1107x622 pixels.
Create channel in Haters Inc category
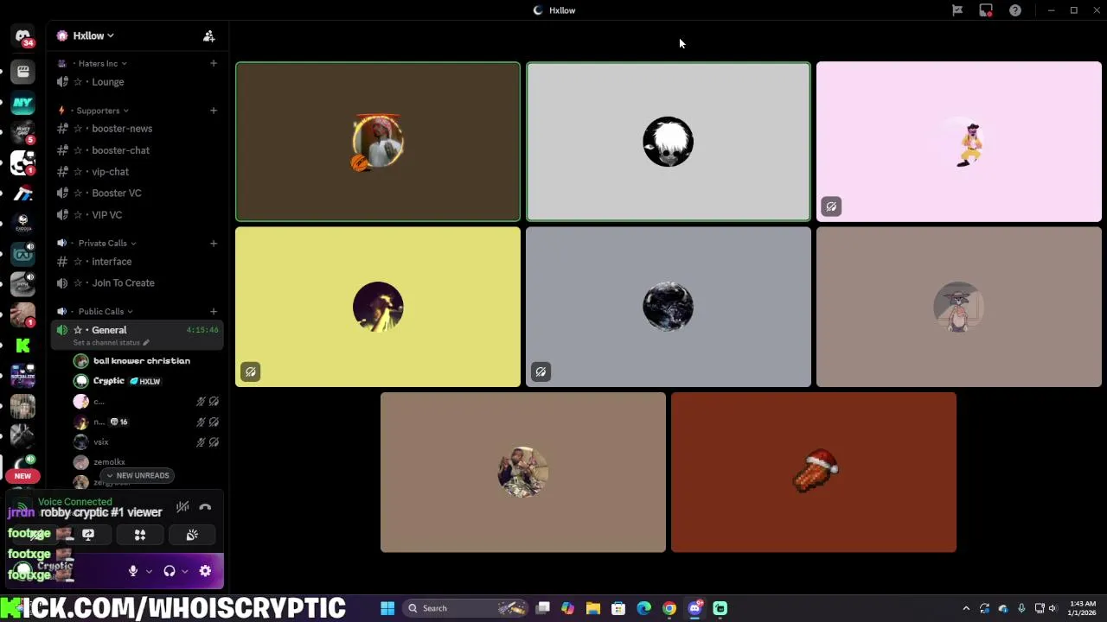coord(214,63)
